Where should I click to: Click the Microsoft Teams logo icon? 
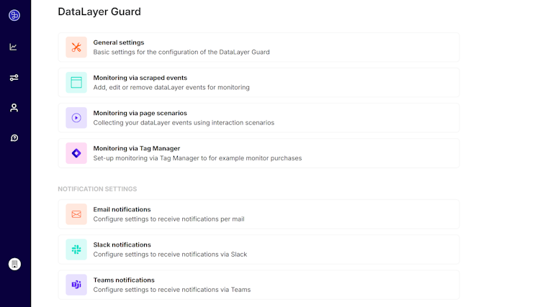(x=76, y=285)
